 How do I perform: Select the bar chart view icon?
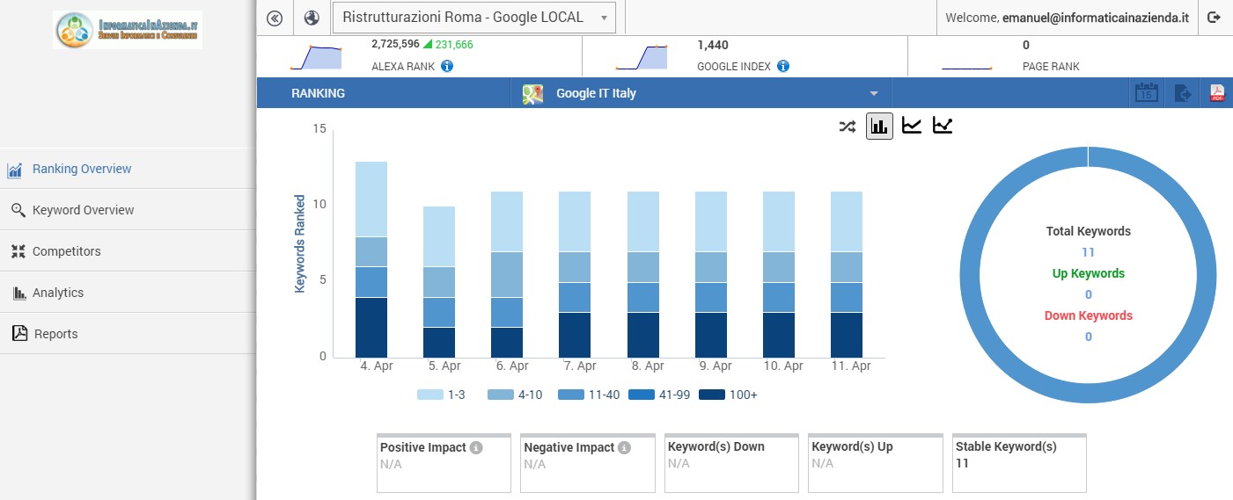tap(879, 126)
